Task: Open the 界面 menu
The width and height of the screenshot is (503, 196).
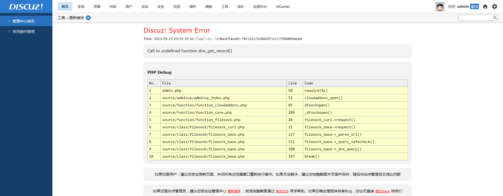Action: pyautogui.click(x=97, y=7)
